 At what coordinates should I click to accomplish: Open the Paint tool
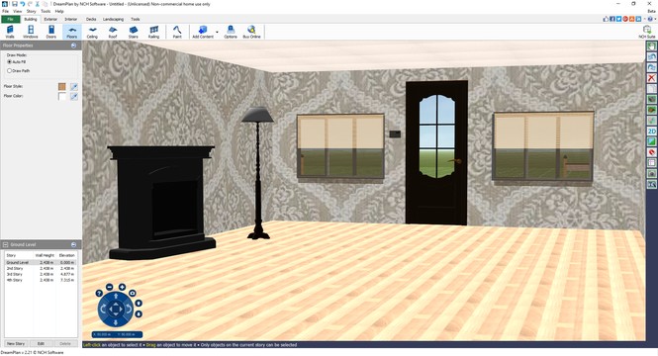pyautogui.click(x=177, y=32)
